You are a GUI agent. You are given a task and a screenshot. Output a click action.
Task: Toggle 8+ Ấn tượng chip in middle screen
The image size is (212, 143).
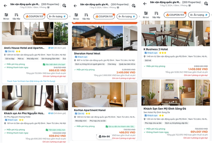[x=127, y=17]
